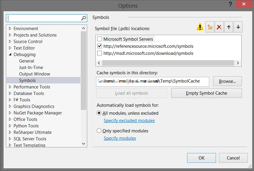
Task: Add a new symbol file location
Action: click(210, 27)
